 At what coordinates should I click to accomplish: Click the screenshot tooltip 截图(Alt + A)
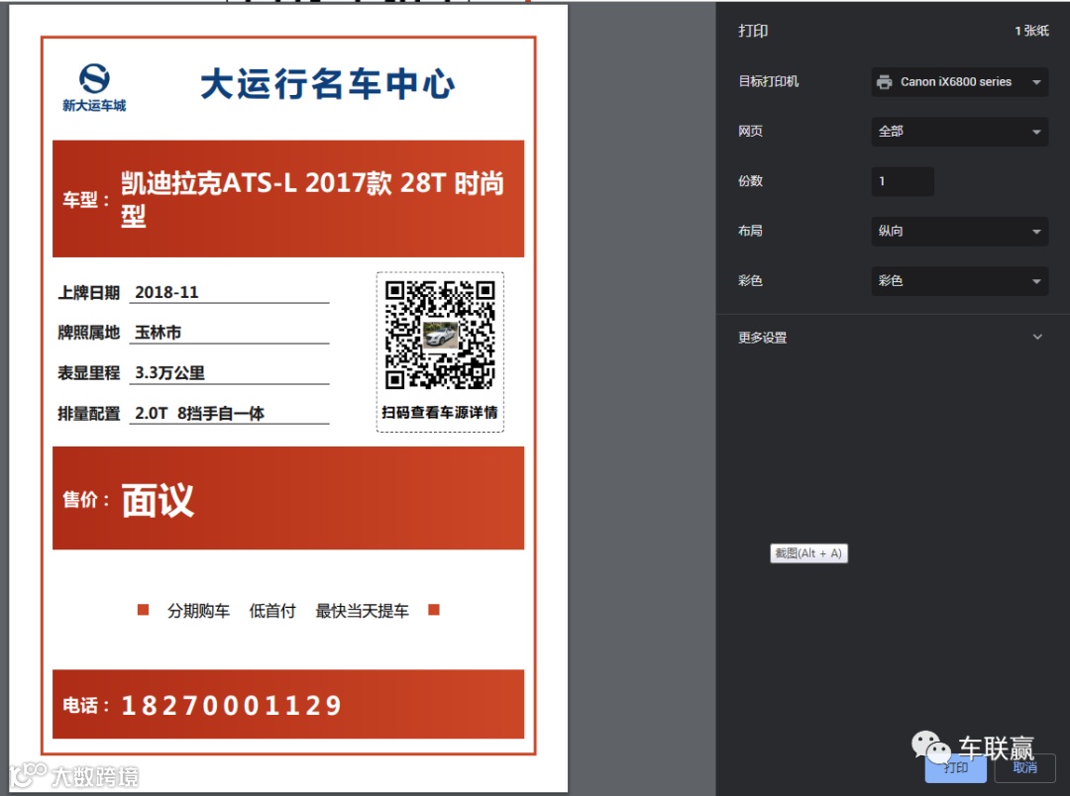(808, 553)
